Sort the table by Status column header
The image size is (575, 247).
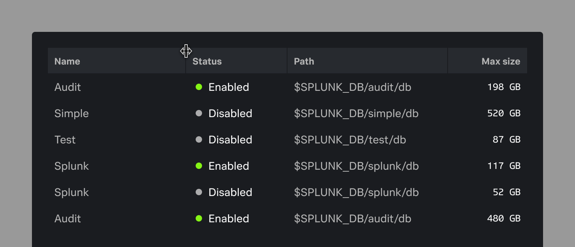(x=207, y=61)
